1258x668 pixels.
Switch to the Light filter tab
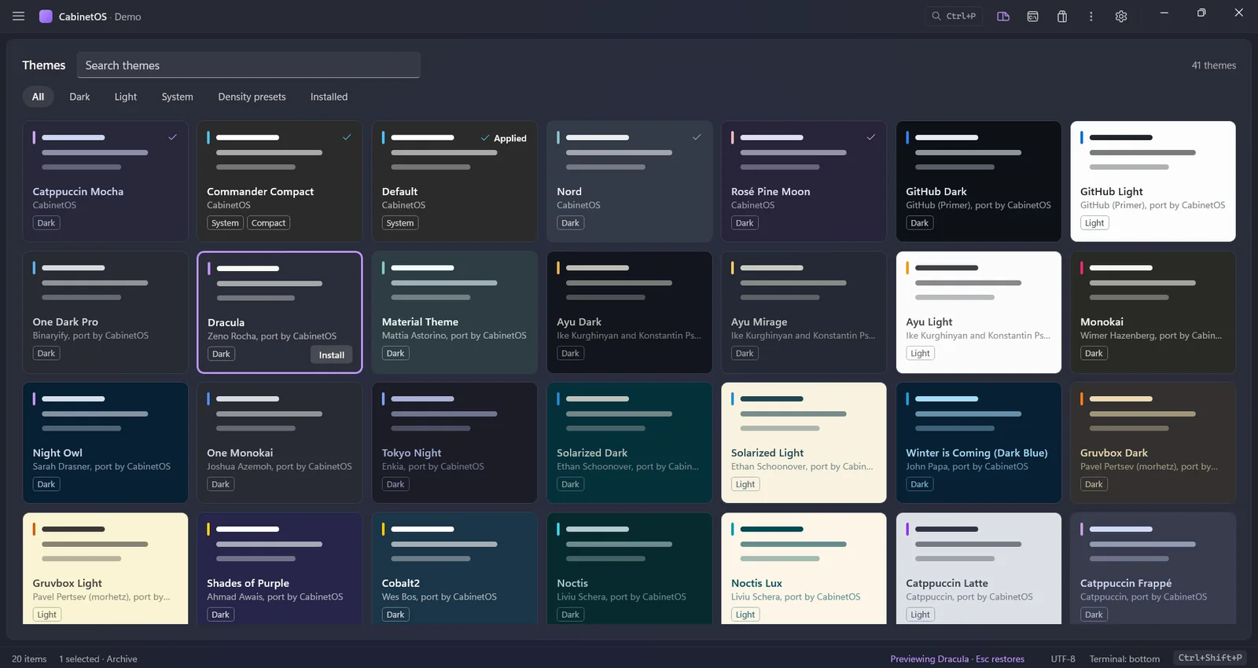coord(126,97)
